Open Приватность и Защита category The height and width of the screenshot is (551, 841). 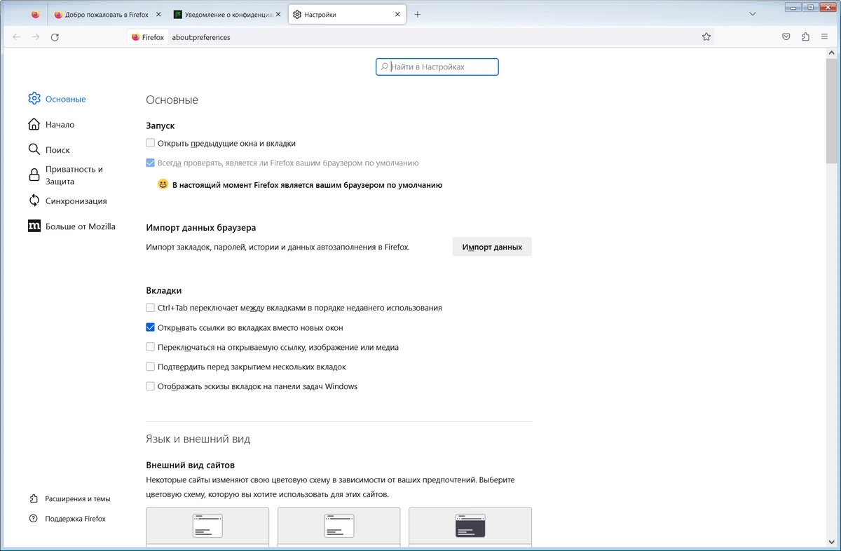pyautogui.click(x=74, y=175)
